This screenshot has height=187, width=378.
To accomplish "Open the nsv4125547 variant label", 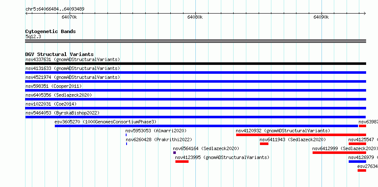I will [363, 140].
